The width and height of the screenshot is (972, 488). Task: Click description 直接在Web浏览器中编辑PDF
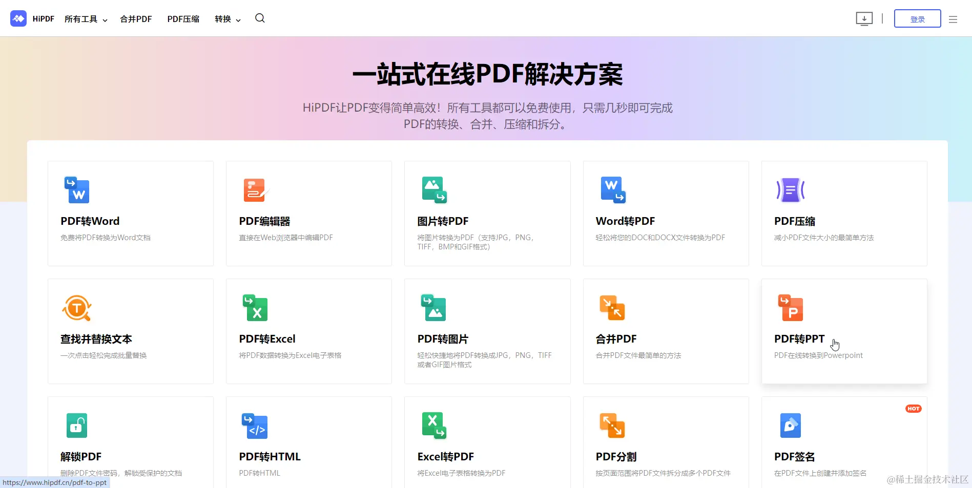(x=286, y=238)
